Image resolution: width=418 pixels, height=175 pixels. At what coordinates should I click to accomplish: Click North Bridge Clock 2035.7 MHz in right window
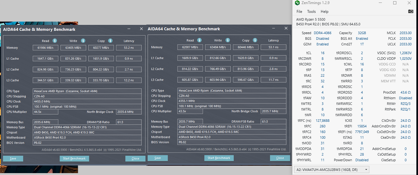tap(273, 111)
